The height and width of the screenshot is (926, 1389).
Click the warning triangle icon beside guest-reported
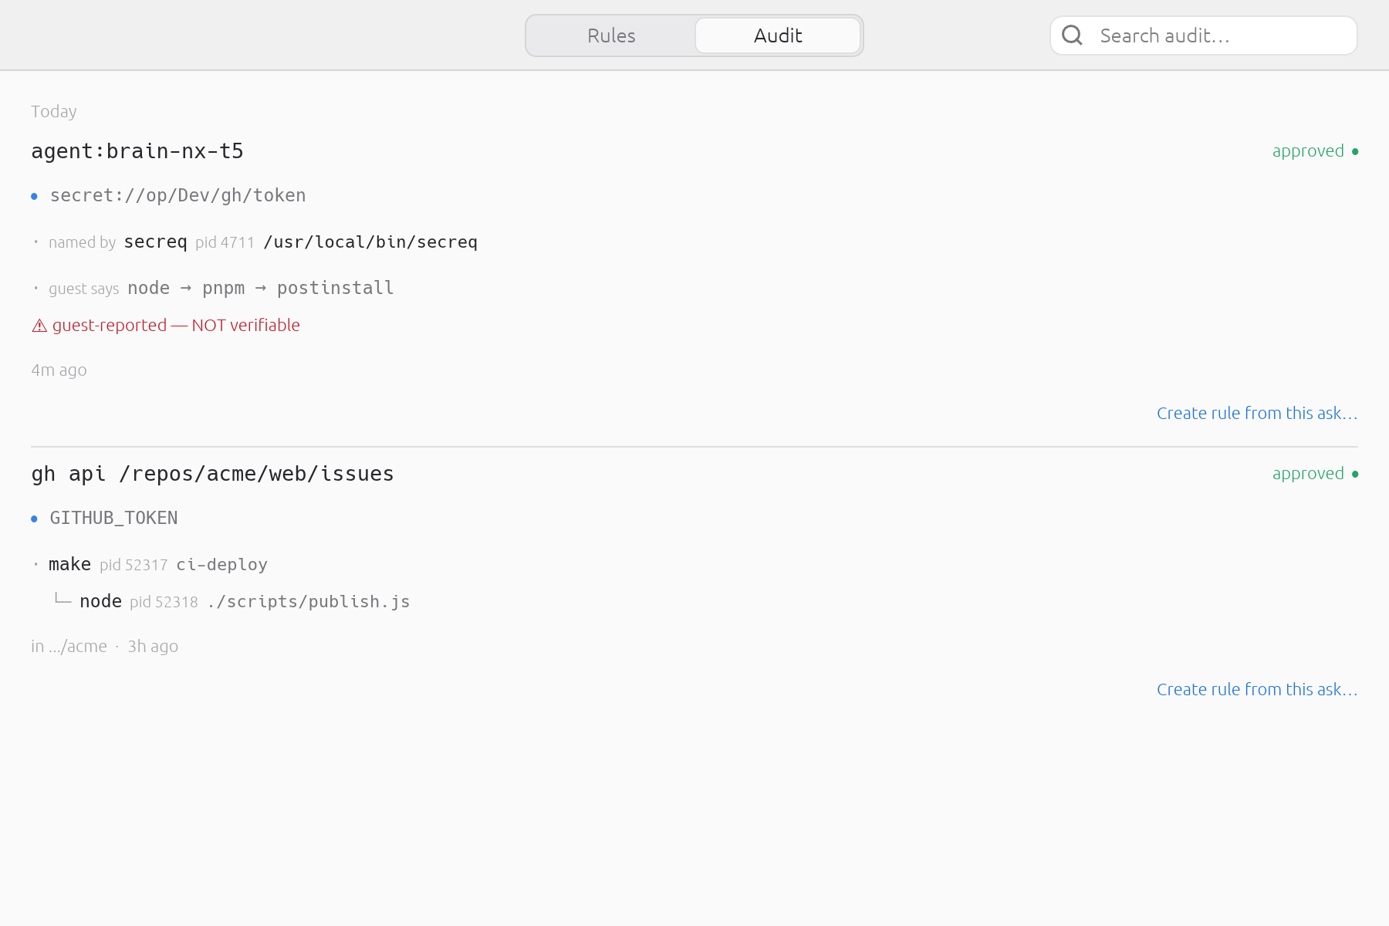[x=39, y=326]
